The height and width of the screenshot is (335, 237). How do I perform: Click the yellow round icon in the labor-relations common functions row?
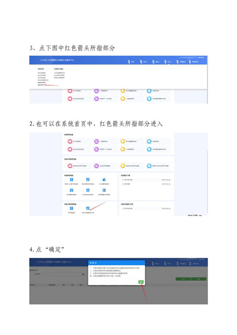pos(123,166)
